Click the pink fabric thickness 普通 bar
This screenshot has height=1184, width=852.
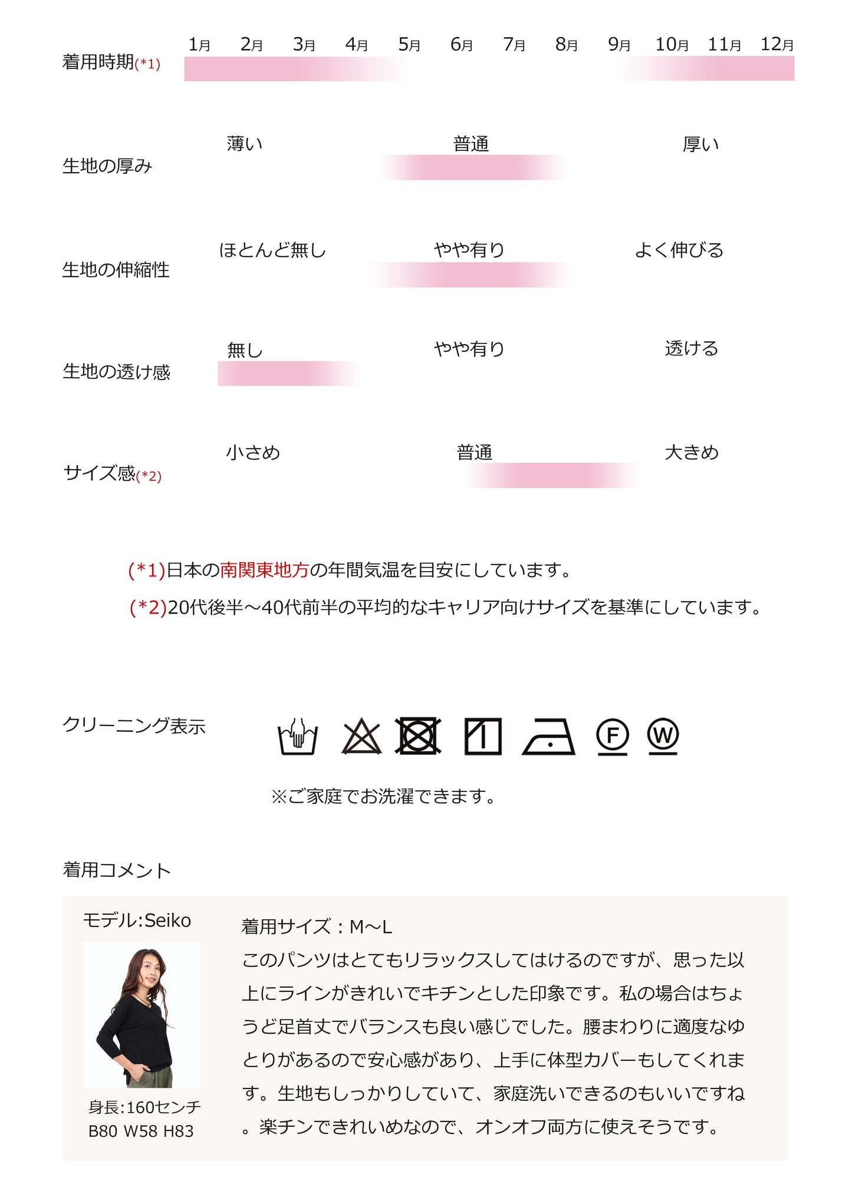pos(473,167)
